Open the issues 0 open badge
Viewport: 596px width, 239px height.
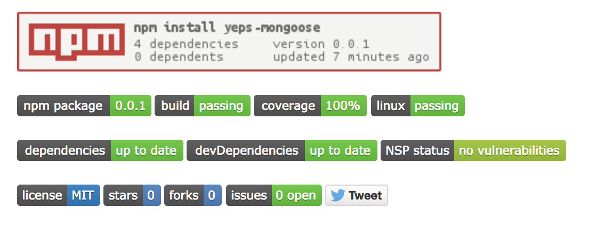pyautogui.click(x=274, y=195)
